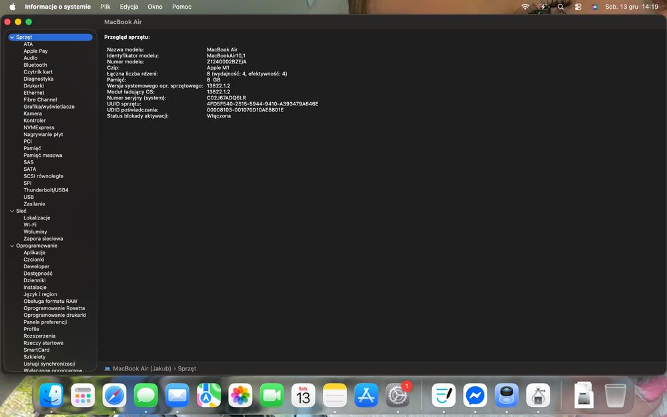Activate Siri from the menu bar

point(595,7)
